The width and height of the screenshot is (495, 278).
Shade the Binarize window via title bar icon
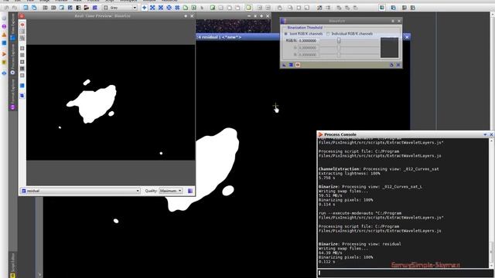(393, 21)
